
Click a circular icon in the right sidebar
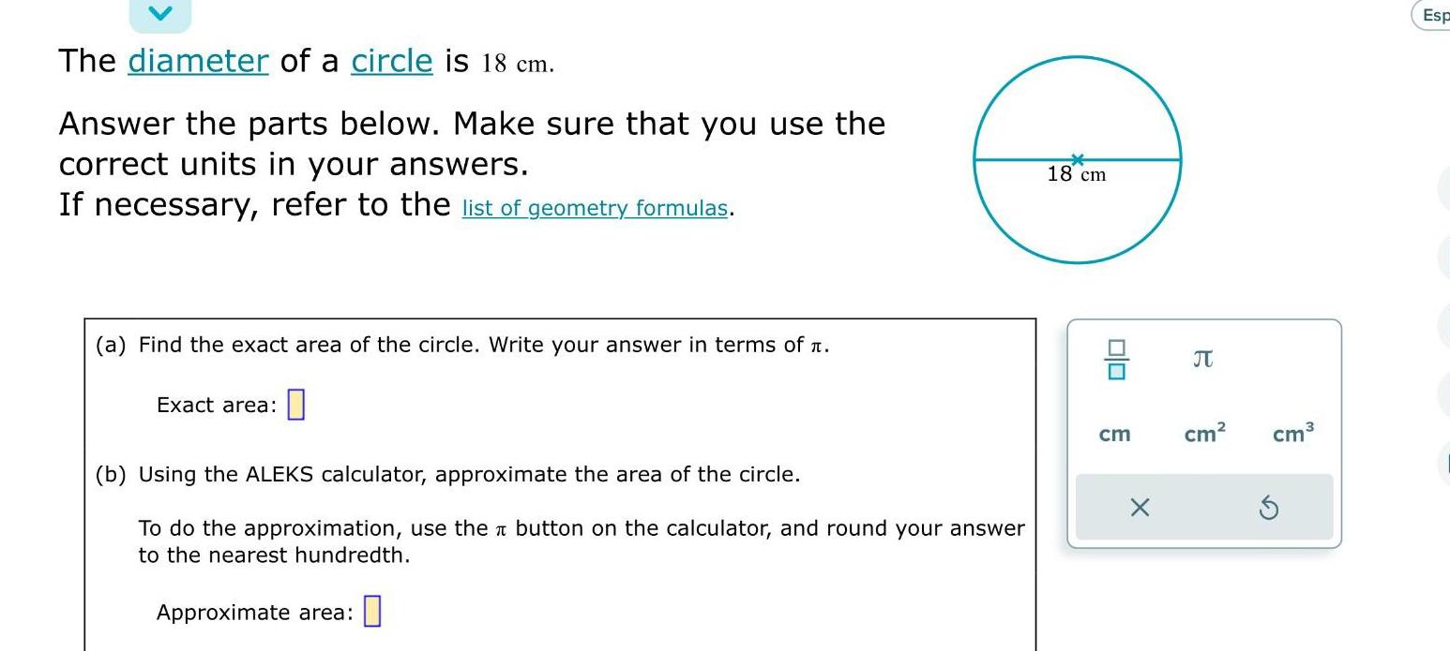click(x=1444, y=246)
